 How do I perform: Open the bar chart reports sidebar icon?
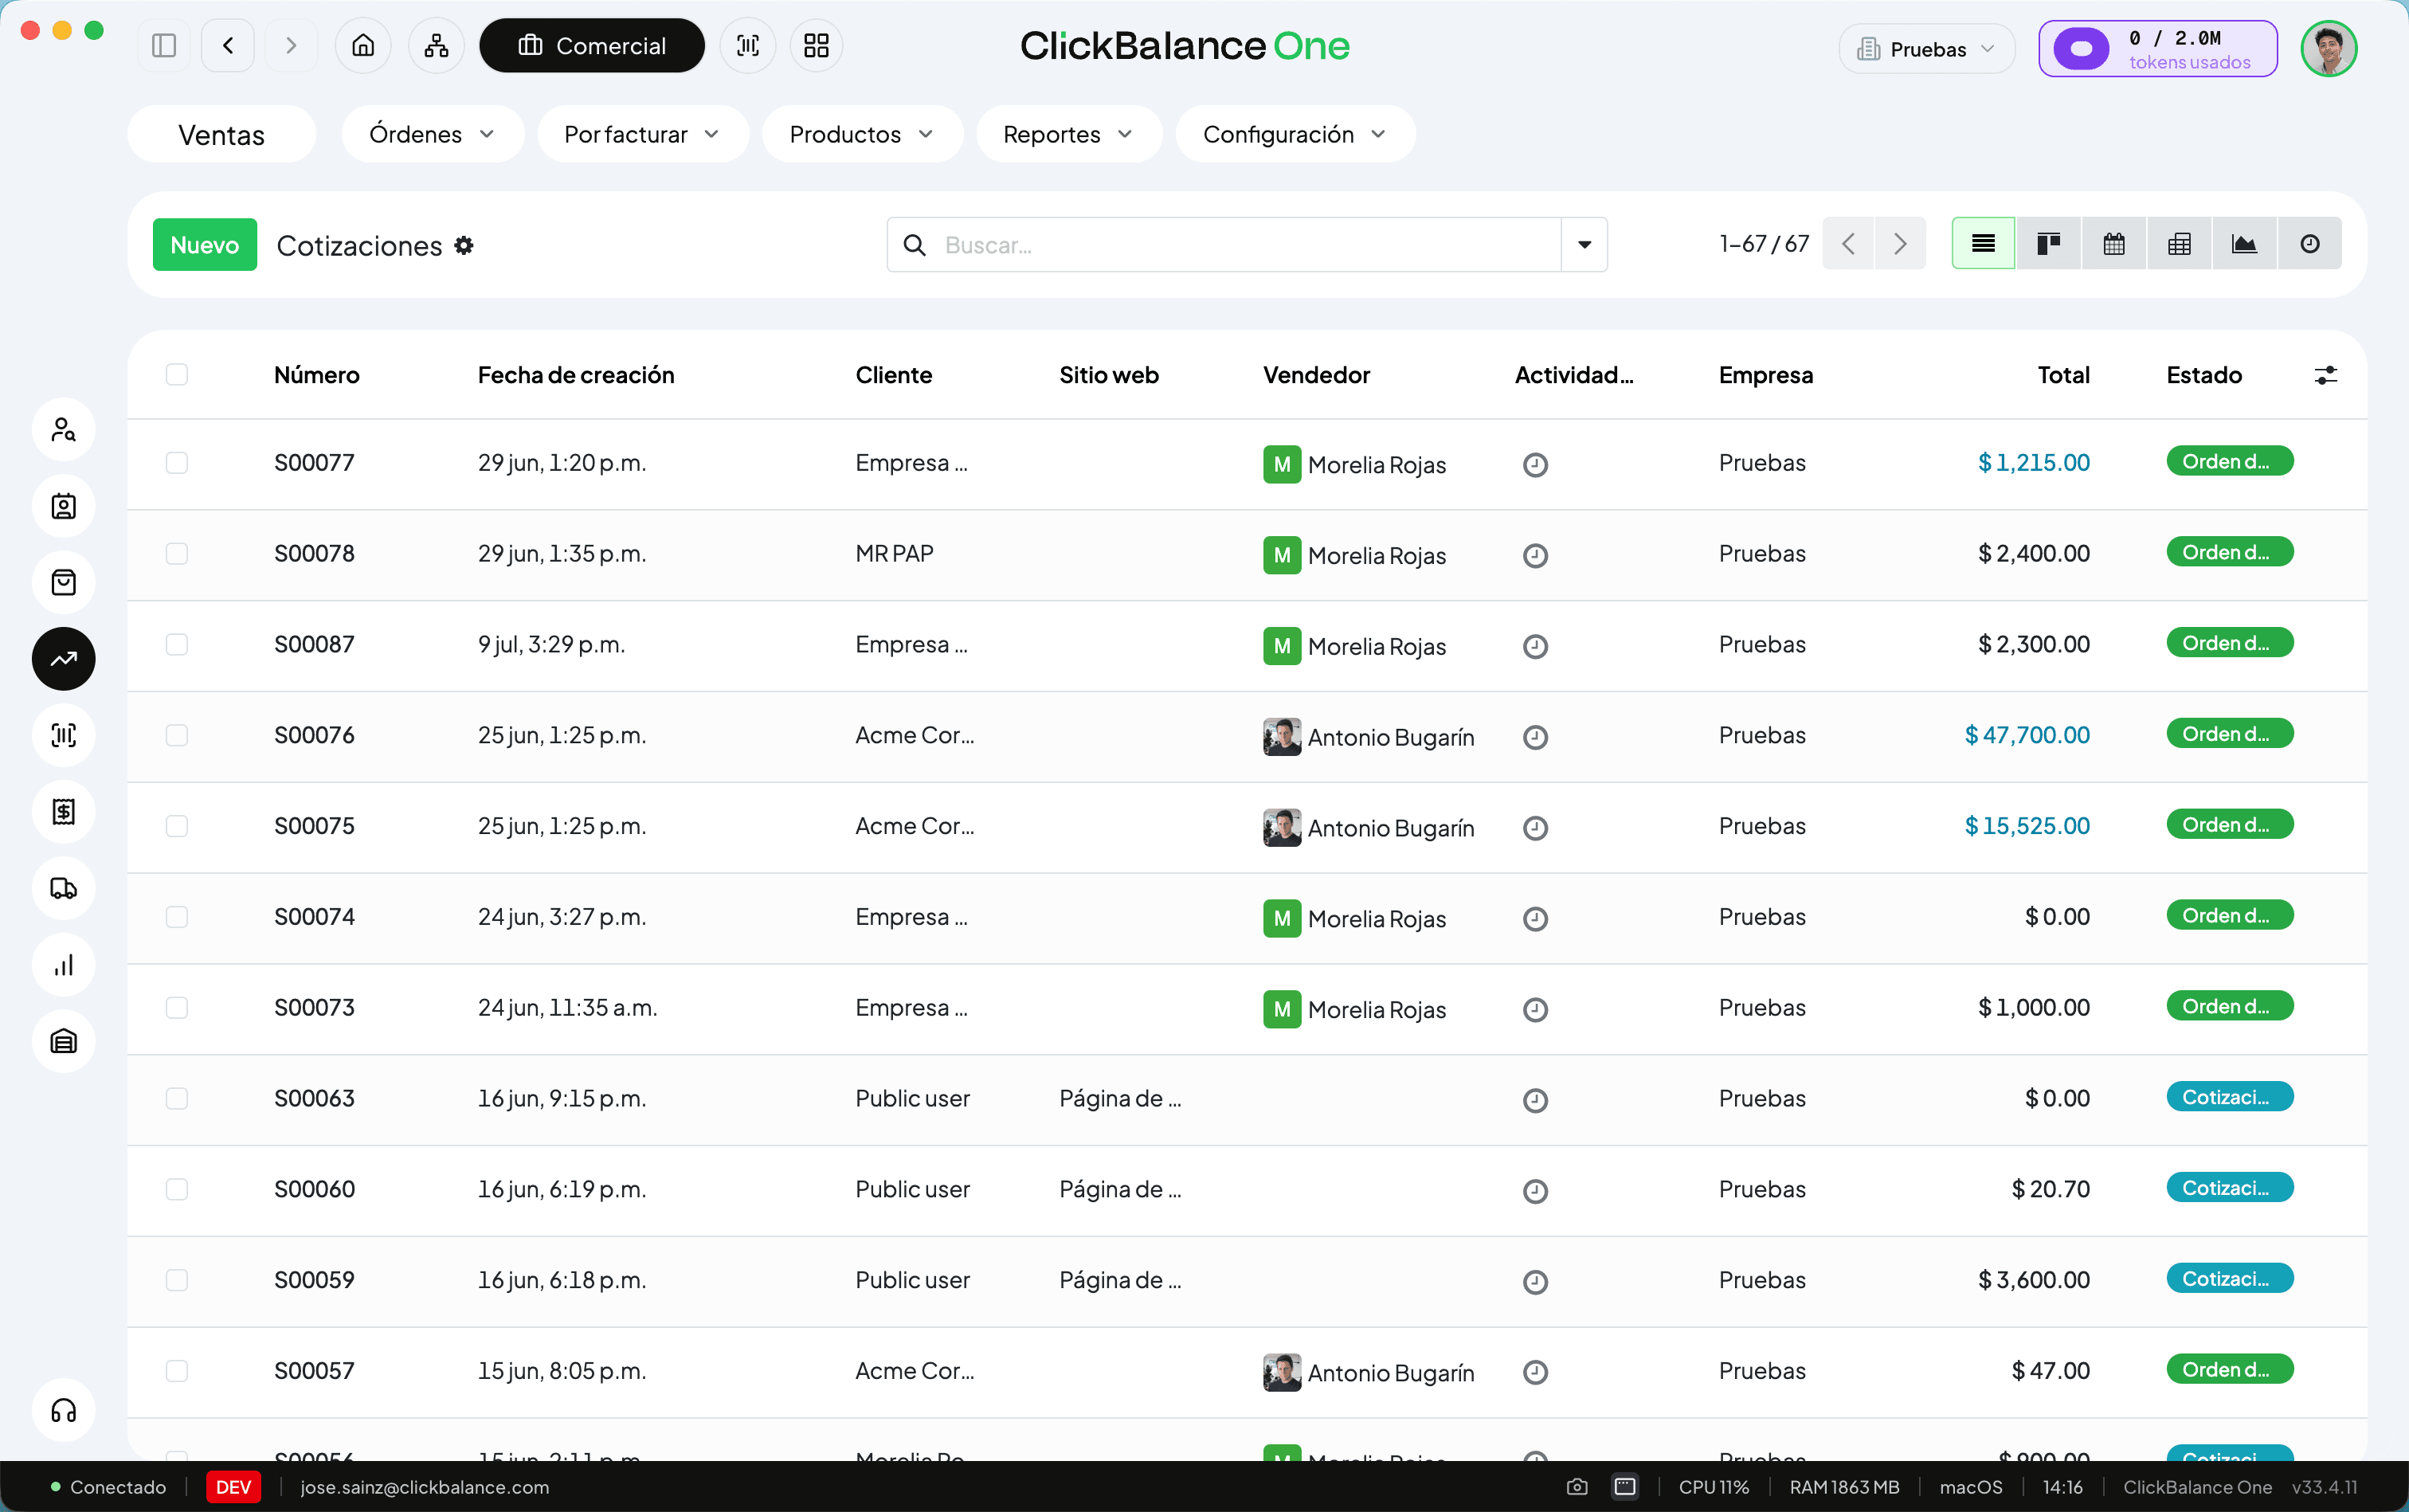[64, 965]
